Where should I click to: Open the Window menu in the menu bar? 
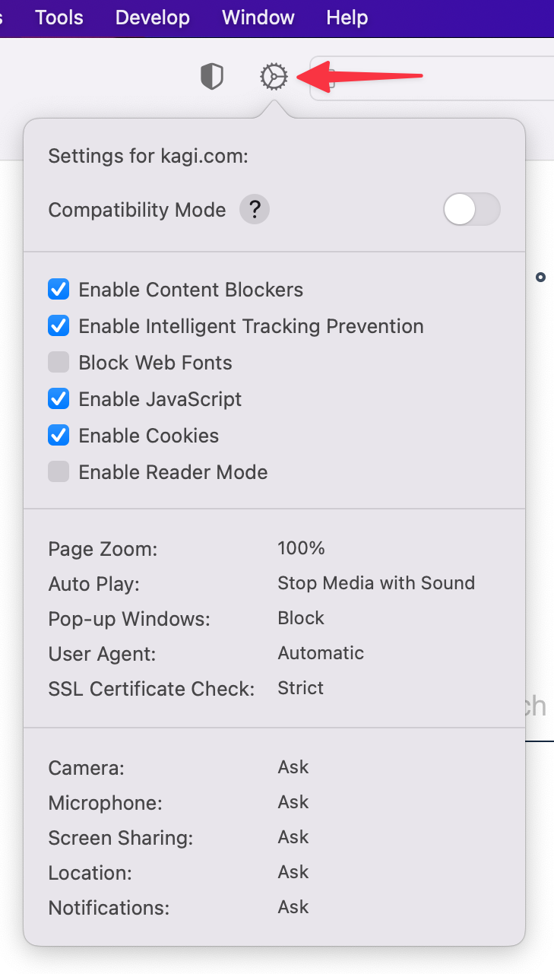pyautogui.click(x=258, y=17)
